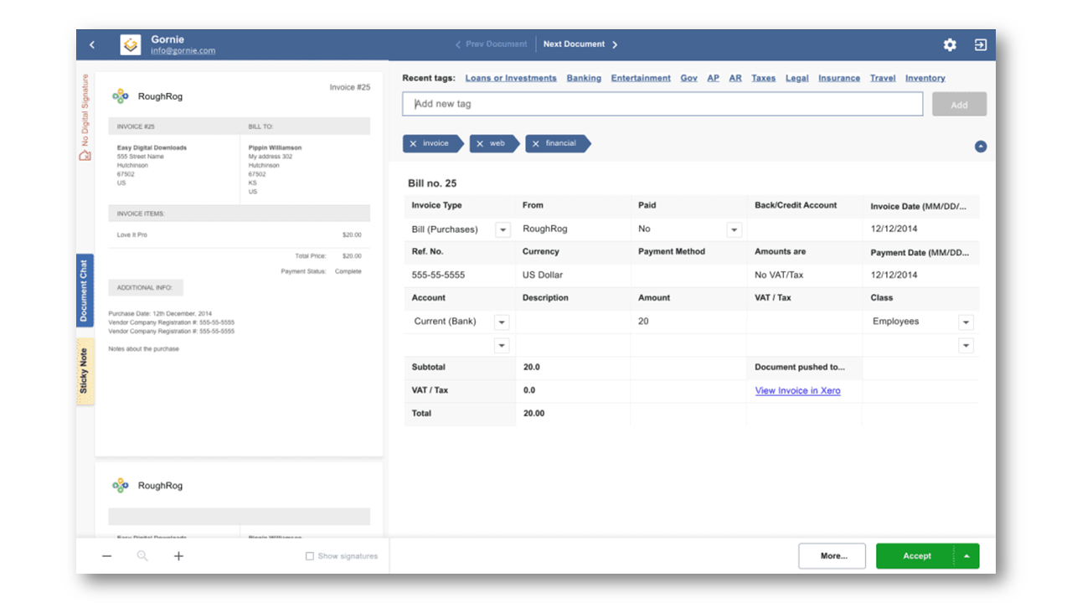This screenshot has height=603, width=1072.
Task: Remove the invoice tag
Action: [414, 143]
